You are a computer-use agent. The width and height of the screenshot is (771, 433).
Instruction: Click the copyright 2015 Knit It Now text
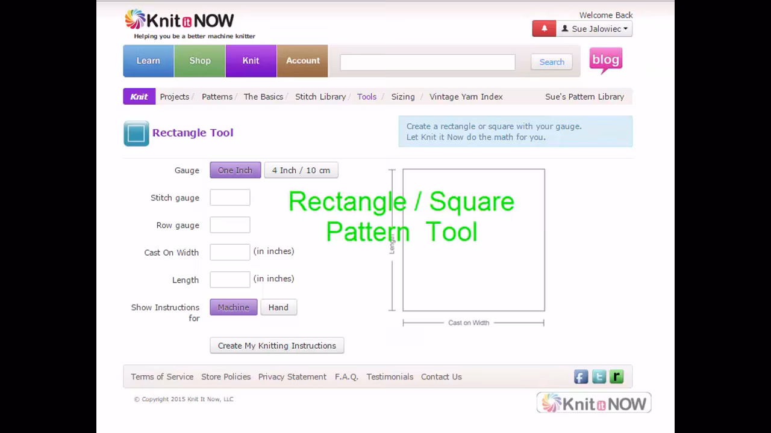(184, 399)
